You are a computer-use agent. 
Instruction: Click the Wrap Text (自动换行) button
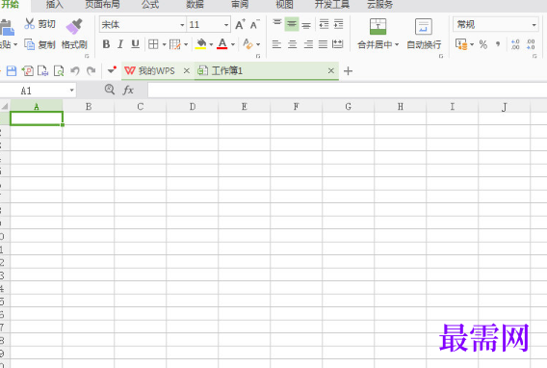(424, 34)
